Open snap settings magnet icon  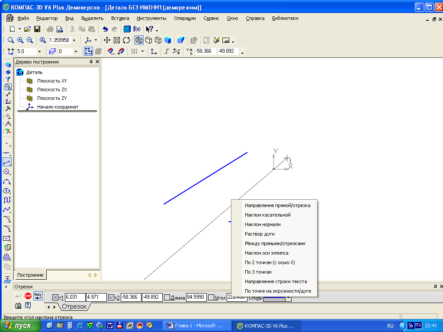point(111,51)
